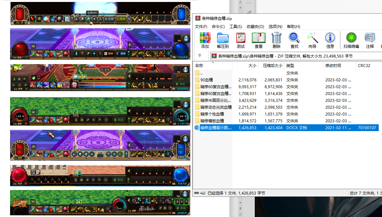Click the 添加 (Add) toolbar icon
382x217 pixels.
click(205, 40)
